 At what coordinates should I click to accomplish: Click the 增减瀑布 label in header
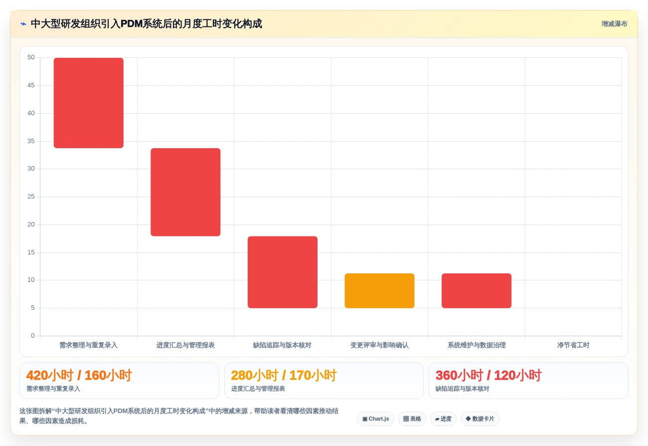(614, 24)
